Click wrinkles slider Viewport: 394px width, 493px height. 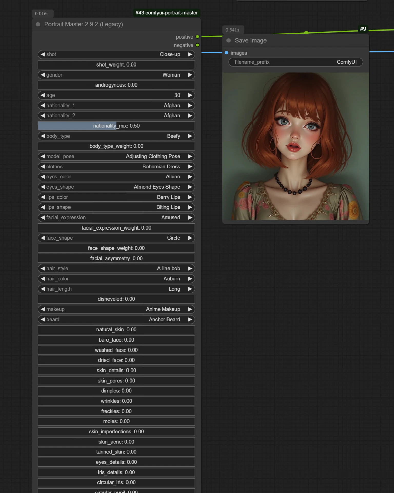click(x=116, y=401)
